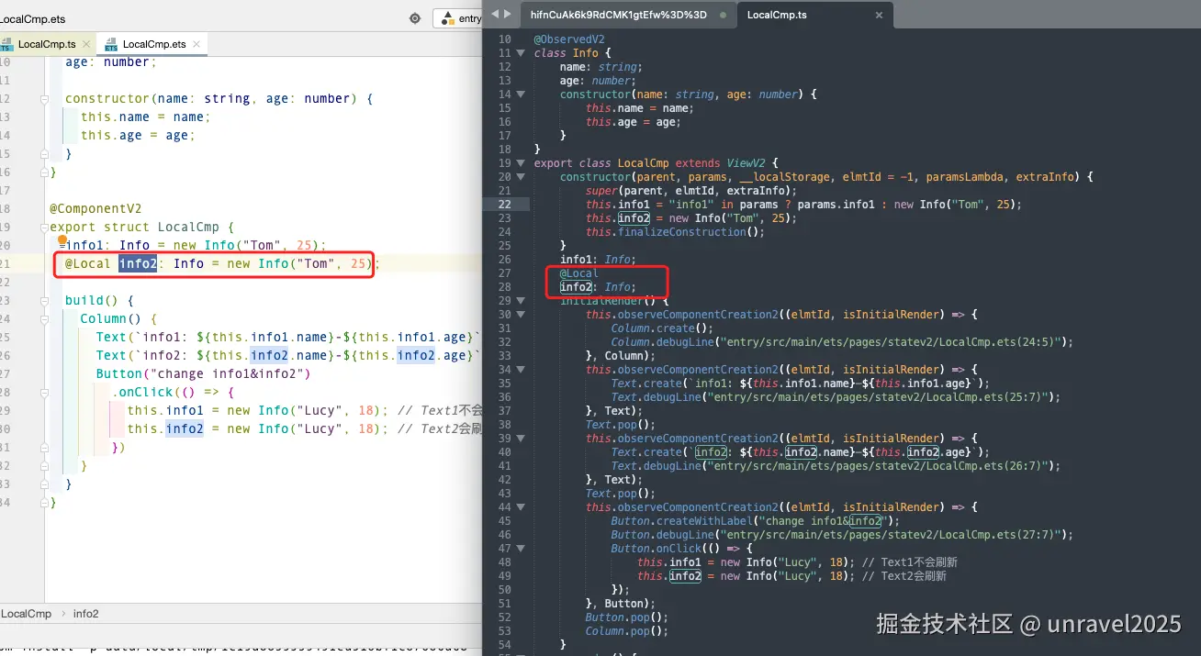Close the LocalCmp.ts tab in Sublime
The height and width of the screenshot is (656, 1201).
point(879,15)
